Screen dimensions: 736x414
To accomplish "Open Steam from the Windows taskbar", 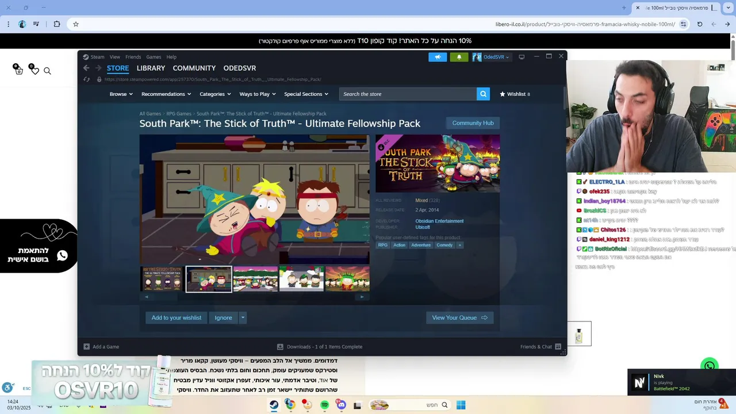I will (274, 405).
